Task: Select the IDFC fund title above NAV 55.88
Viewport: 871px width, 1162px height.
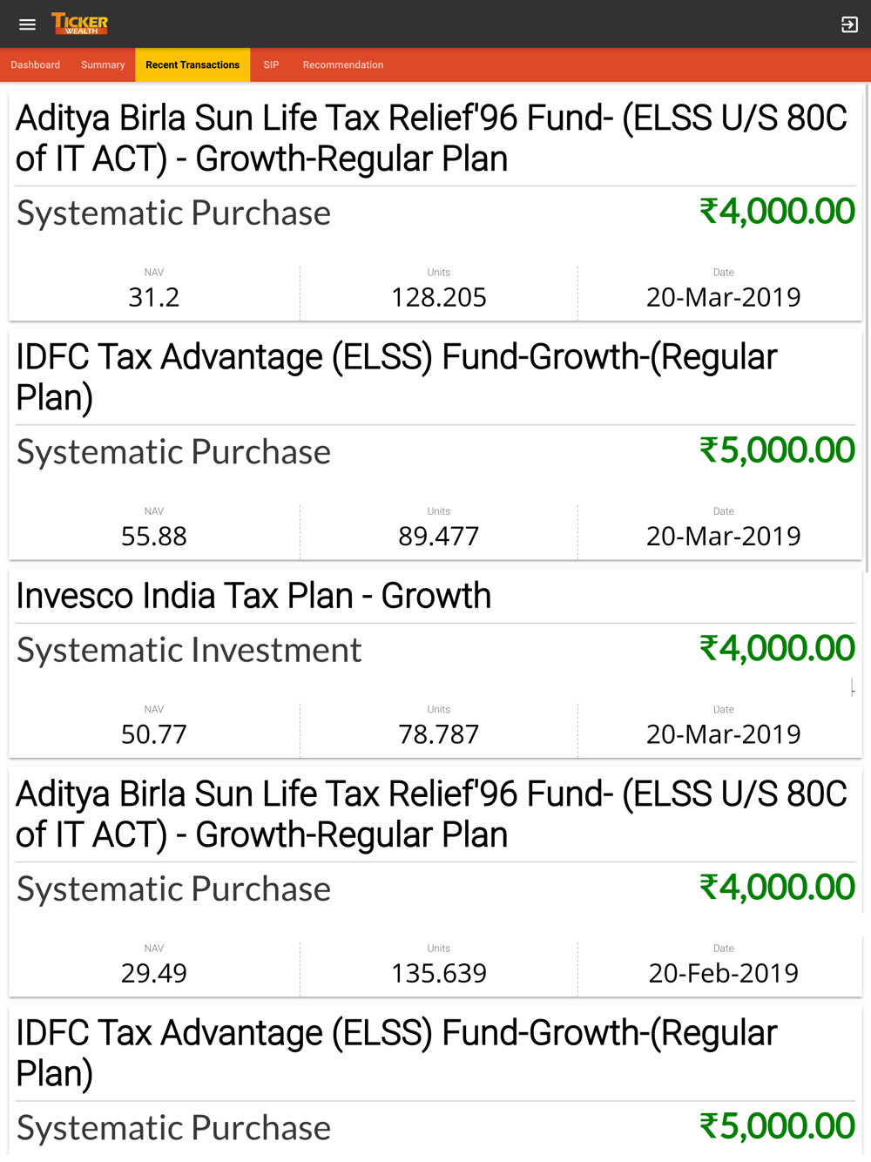Action: [396, 376]
